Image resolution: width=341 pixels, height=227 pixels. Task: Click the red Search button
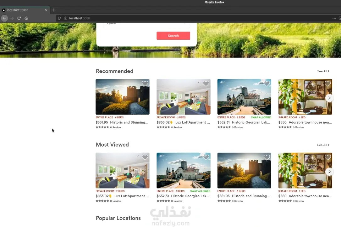(173, 36)
